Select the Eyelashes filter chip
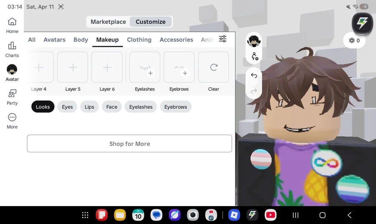 point(141,107)
